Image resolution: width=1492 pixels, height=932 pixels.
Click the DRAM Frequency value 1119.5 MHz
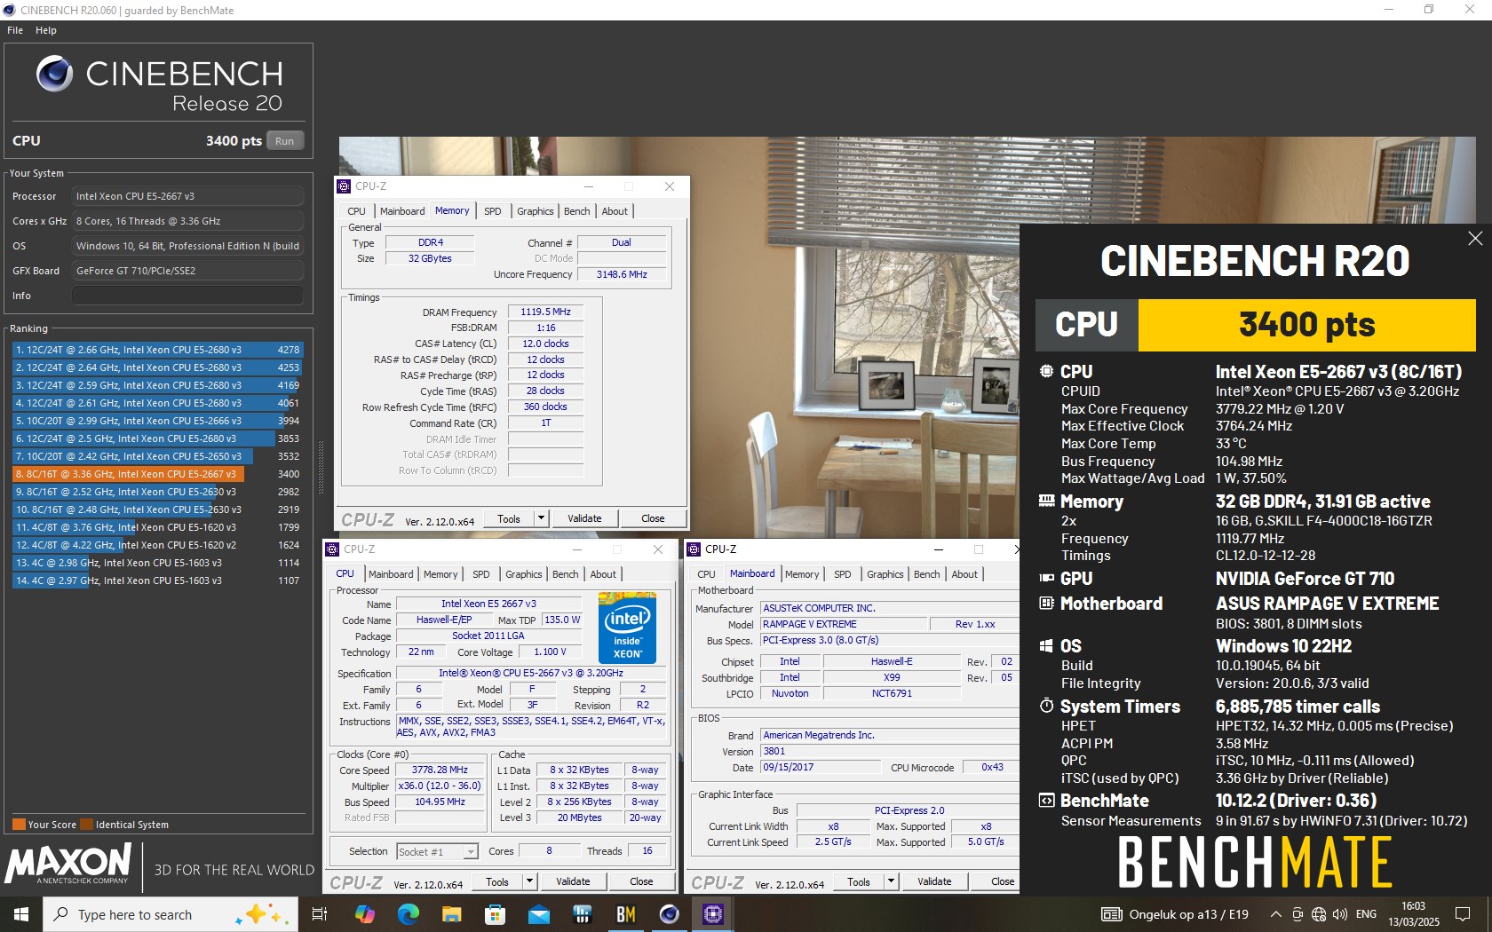(x=545, y=312)
